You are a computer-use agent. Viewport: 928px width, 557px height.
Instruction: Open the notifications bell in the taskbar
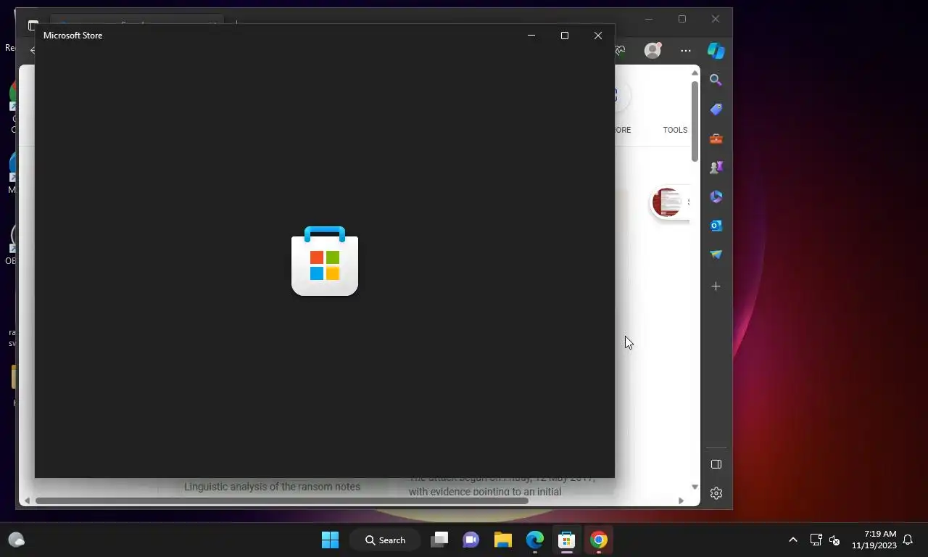[x=908, y=540]
